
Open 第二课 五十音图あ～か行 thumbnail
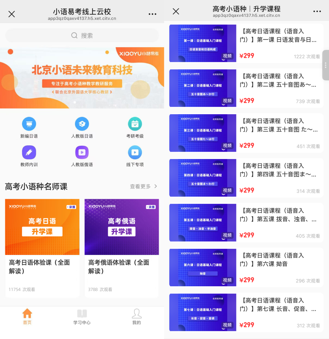click(x=203, y=88)
